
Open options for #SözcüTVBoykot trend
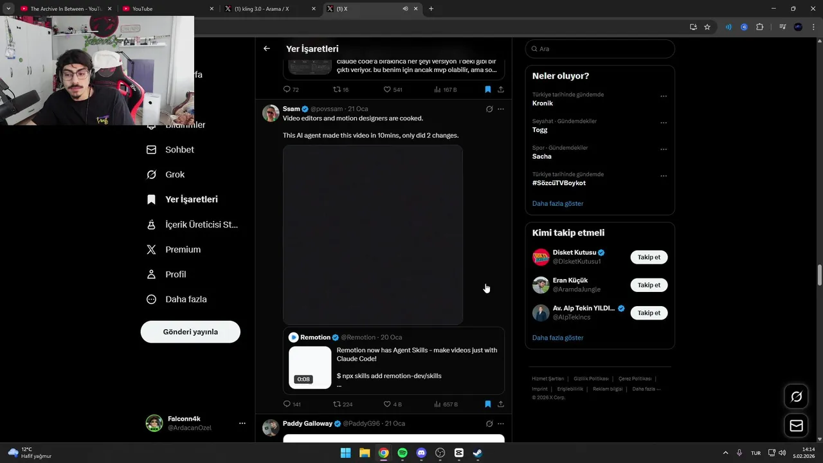(x=664, y=176)
